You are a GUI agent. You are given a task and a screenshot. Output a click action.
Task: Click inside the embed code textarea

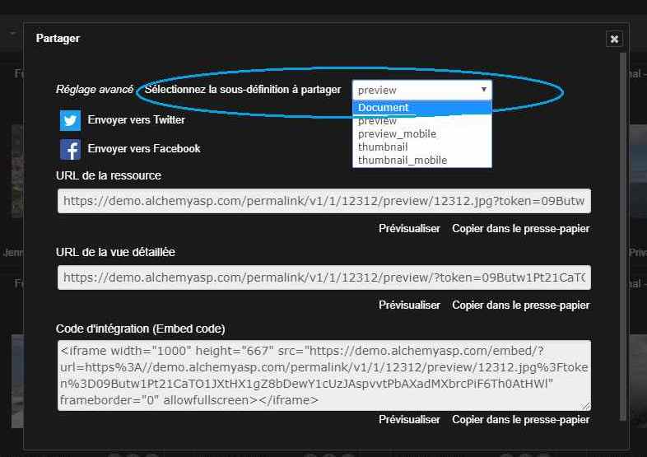pos(324,375)
